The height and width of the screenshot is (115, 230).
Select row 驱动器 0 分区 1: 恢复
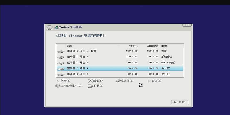pyautogui.click(x=120, y=51)
